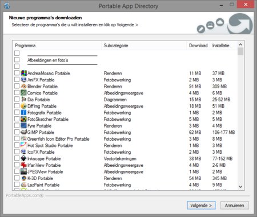Click the IrfanView Portable app icon
Viewport: 257px width, 217px height.
23,165
